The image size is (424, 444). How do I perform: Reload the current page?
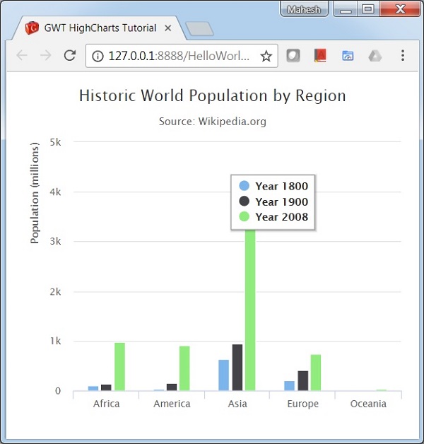point(69,56)
